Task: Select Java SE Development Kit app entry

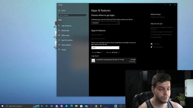Action: 113,61
